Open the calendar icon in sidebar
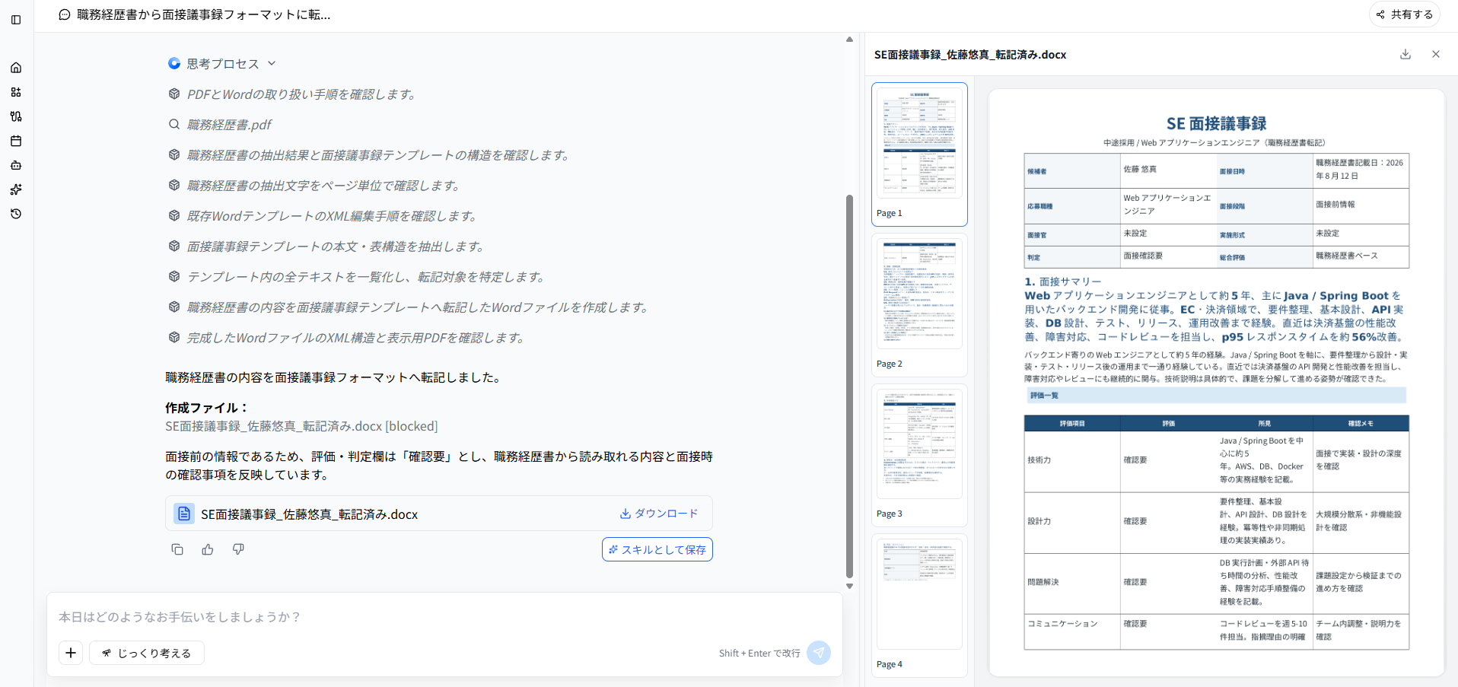 pyautogui.click(x=16, y=141)
